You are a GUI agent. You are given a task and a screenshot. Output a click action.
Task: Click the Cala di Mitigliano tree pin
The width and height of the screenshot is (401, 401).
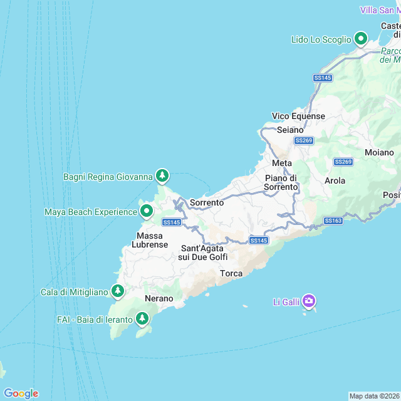tap(118, 291)
